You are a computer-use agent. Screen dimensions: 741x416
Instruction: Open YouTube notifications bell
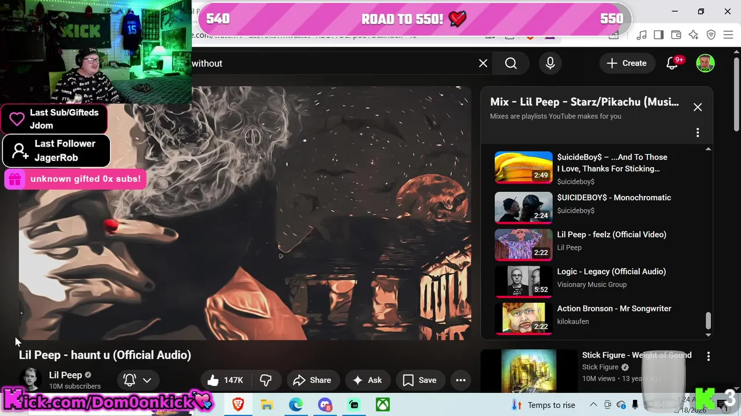672,63
